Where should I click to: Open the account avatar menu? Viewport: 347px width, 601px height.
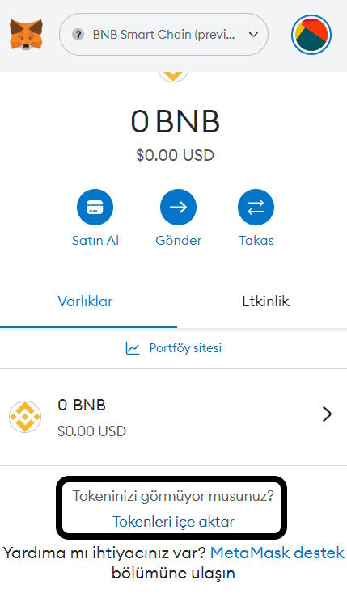point(311,35)
